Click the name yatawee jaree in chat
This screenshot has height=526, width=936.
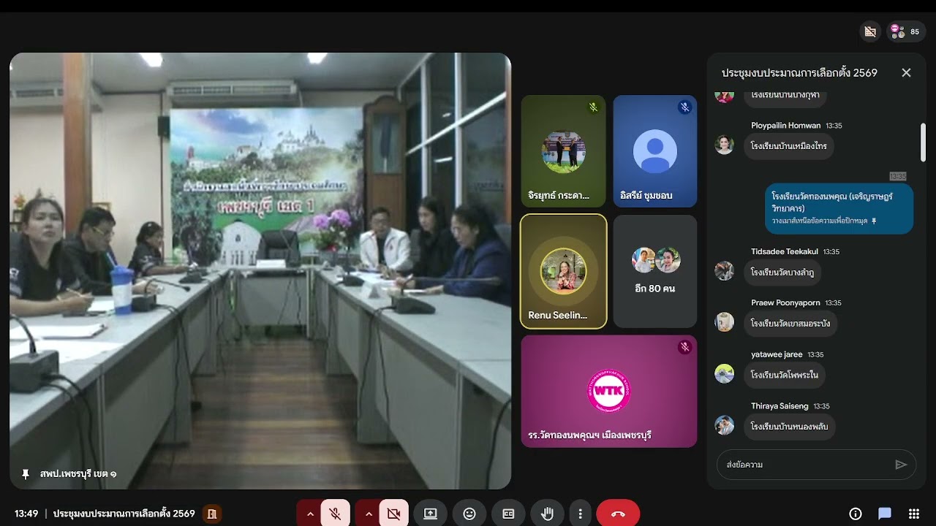(777, 354)
